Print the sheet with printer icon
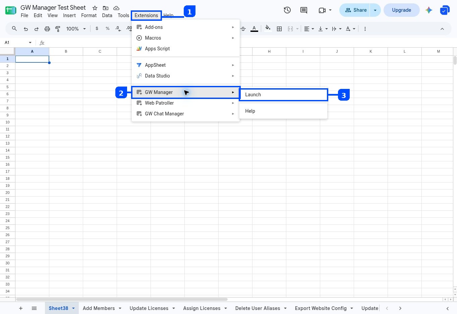This screenshot has width=457, height=314. tap(47, 29)
